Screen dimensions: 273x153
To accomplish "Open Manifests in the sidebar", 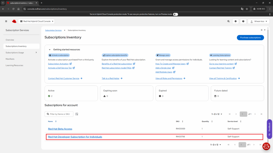I will 10,59.
